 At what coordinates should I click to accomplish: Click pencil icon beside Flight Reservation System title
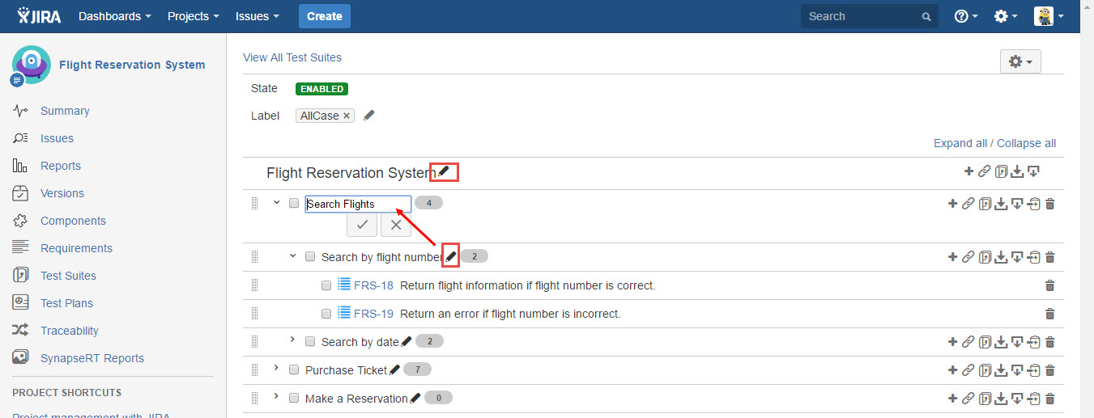coord(444,171)
